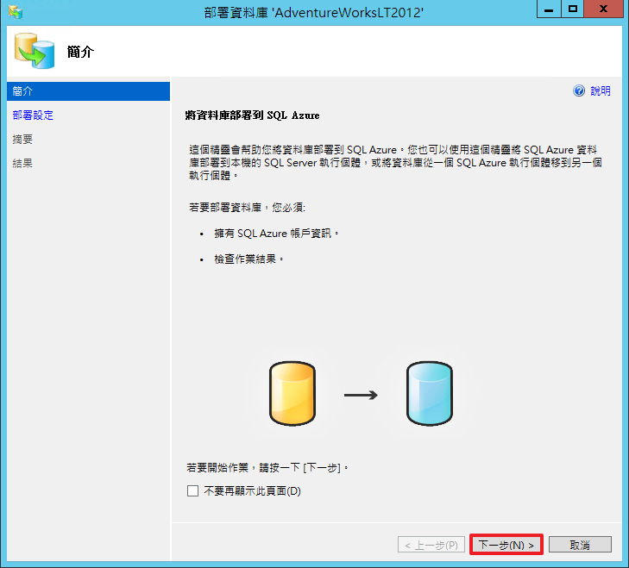The height and width of the screenshot is (568, 629).
Task: Click the bullet text 擁有 SQL Azure 帳戶資訊
Action: 276,234
